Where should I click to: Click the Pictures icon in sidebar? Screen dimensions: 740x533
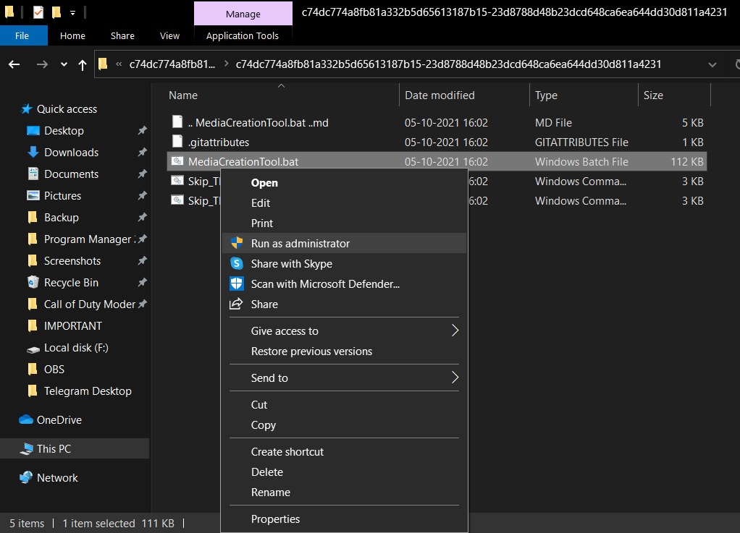coord(33,195)
